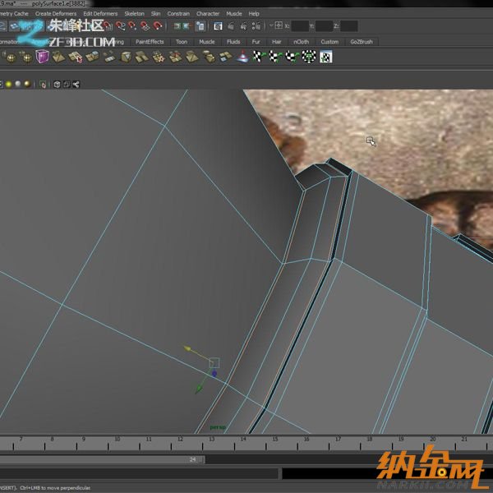
Task: Click the blue manipulator axis handle
Action: click(214, 374)
